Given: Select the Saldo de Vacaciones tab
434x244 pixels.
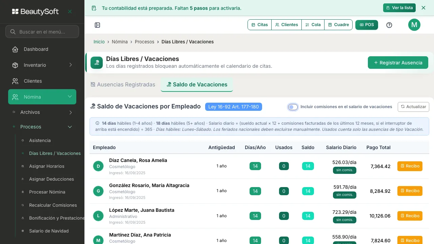Looking at the screenshot, I should (x=197, y=85).
